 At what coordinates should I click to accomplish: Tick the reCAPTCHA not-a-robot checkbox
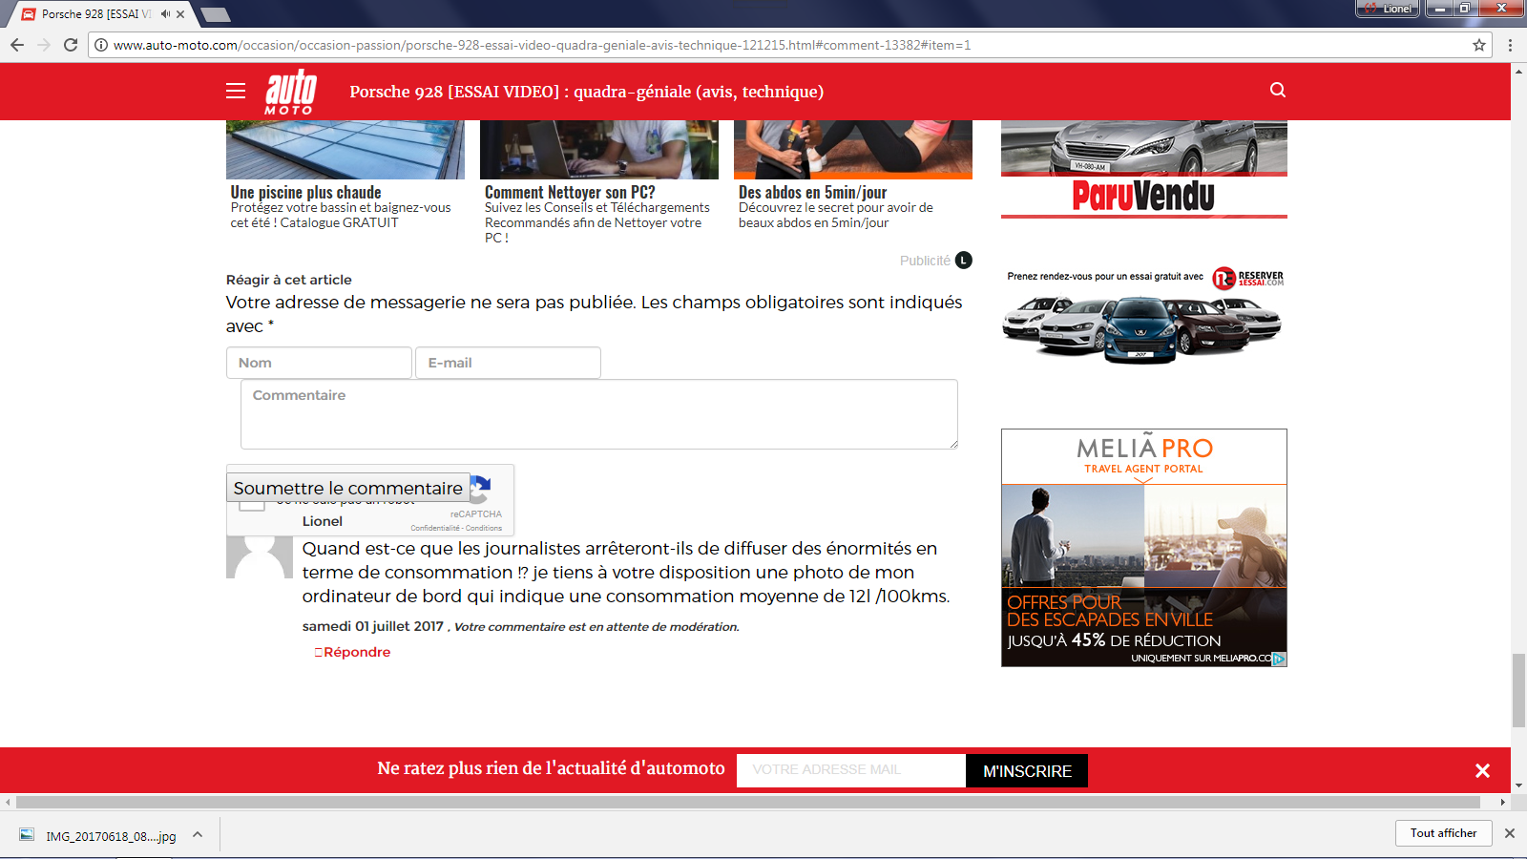(252, 504)
